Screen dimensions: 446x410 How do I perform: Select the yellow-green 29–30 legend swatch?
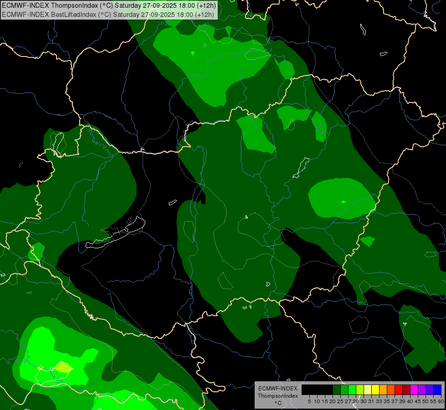pos(360,389)
